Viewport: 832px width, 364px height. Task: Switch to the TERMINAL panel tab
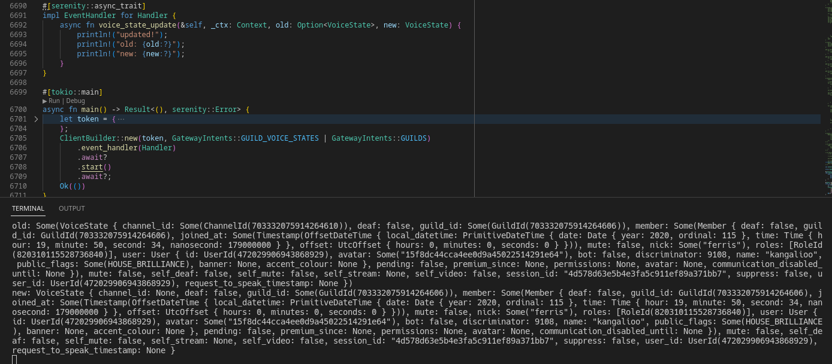click(28, 208)
